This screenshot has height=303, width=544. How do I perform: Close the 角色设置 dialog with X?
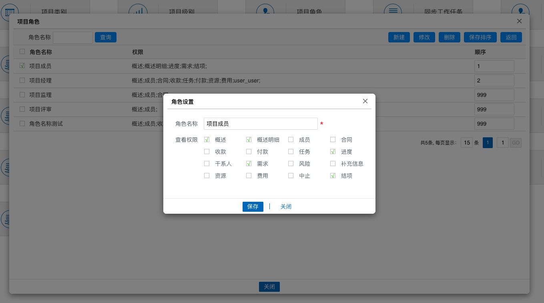pos(365,101)
